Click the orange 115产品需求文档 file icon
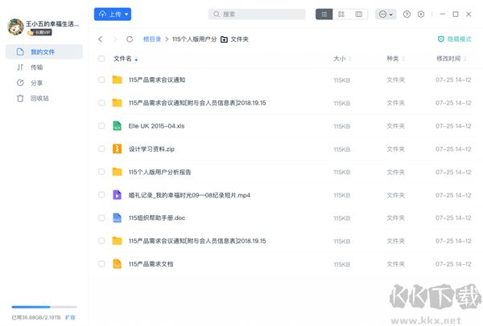Screen dimensions: 483x326 (x=117, y=264)
